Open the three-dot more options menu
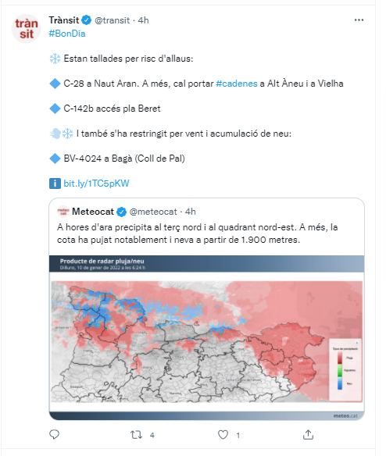The height and width of the screenshot is (456, 386). (x=359, y=20)
